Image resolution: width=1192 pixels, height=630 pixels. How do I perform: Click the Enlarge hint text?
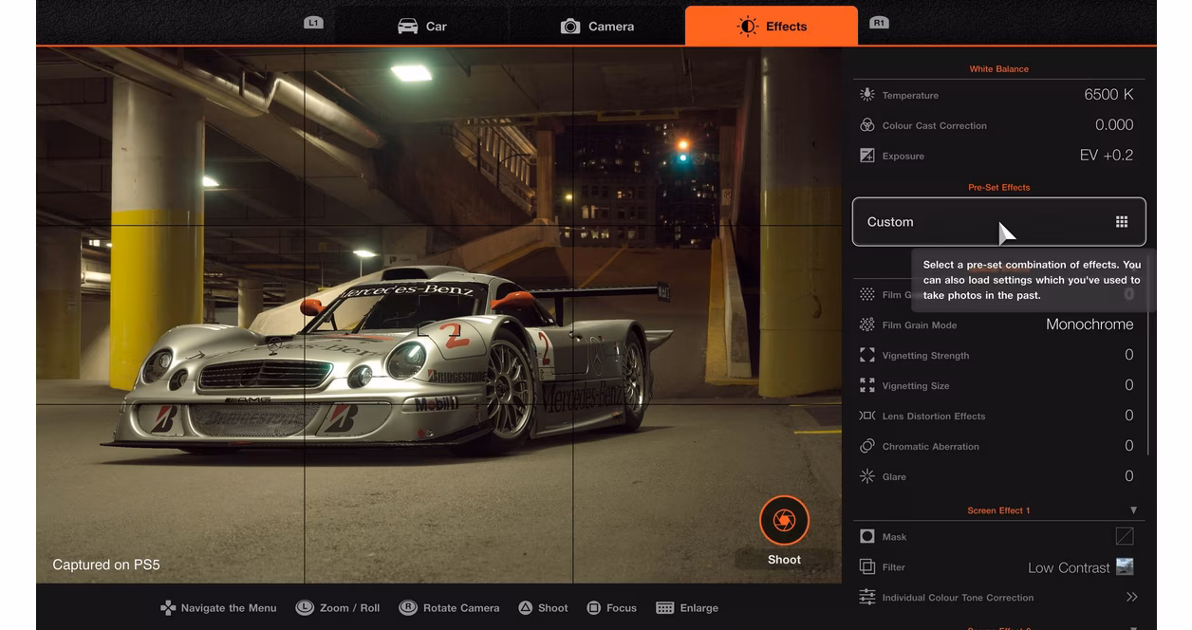pyautogui.click(x=699, y=608)
